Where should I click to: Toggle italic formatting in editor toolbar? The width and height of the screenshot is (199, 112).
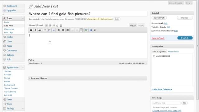(35, 30)
